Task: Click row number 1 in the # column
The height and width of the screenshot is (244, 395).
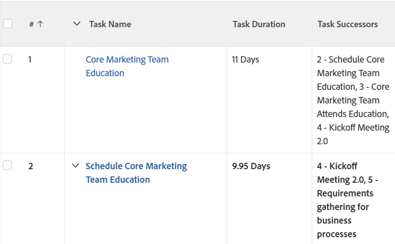Action: pos(30,59)
